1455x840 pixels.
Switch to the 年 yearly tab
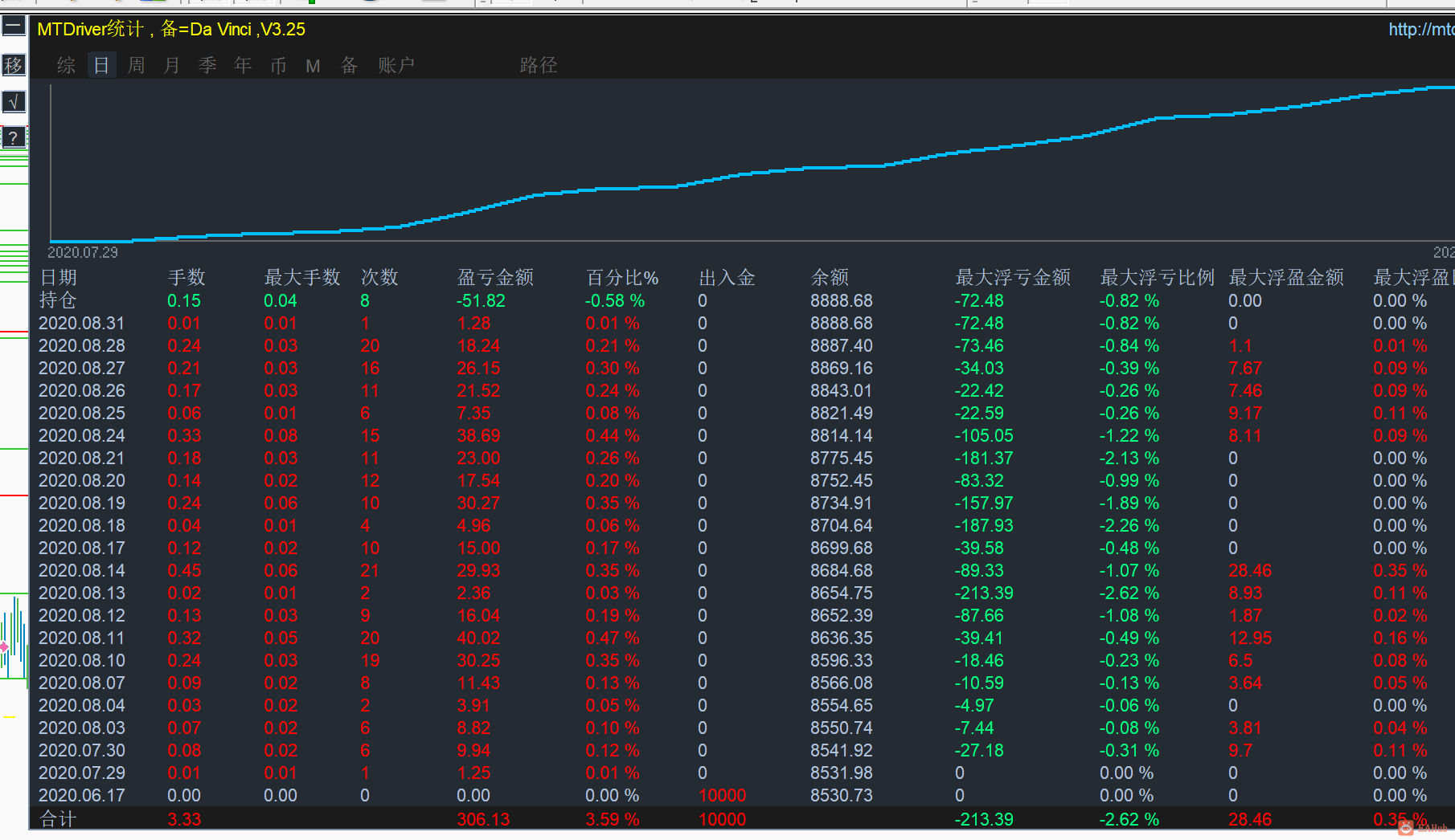(x=243, y=65)
